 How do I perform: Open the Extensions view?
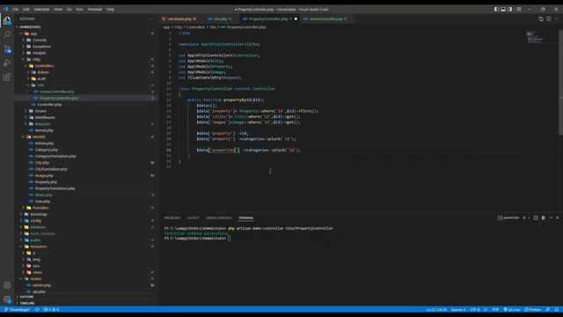coord(7,77)
